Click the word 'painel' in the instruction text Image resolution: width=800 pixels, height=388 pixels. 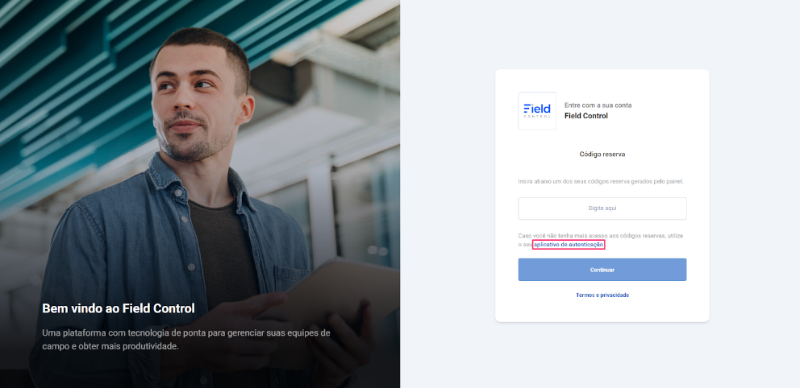coord(675,181)
